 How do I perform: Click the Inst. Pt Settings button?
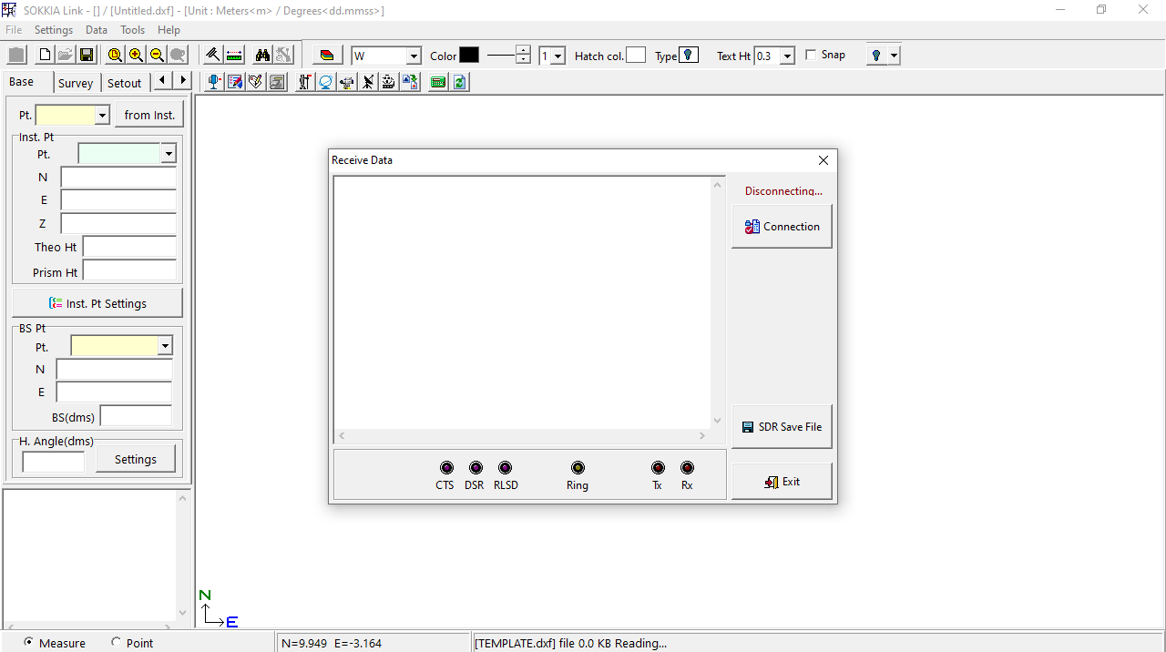click(x=97, y=303)
